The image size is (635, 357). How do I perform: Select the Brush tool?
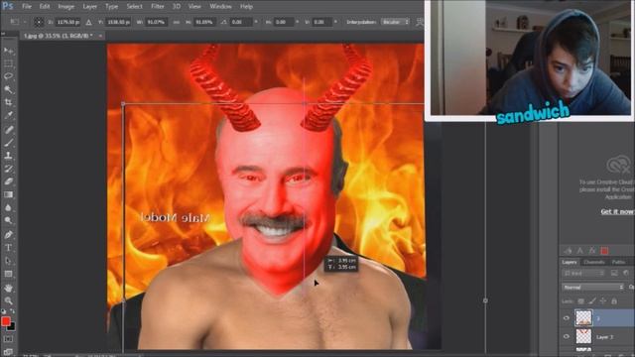(8, 142)
